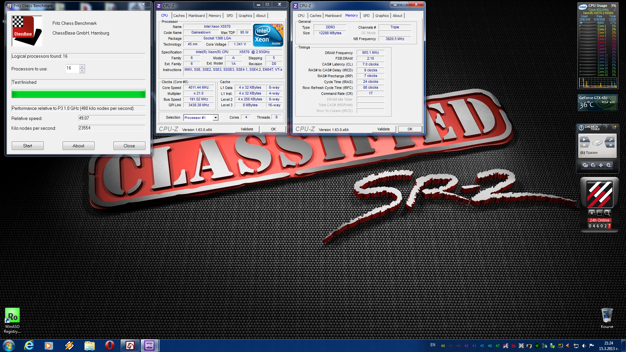Click the Safely Remove Hardware tray icon
The height and width of the screenshot is (352, 626).
point(552,346)
